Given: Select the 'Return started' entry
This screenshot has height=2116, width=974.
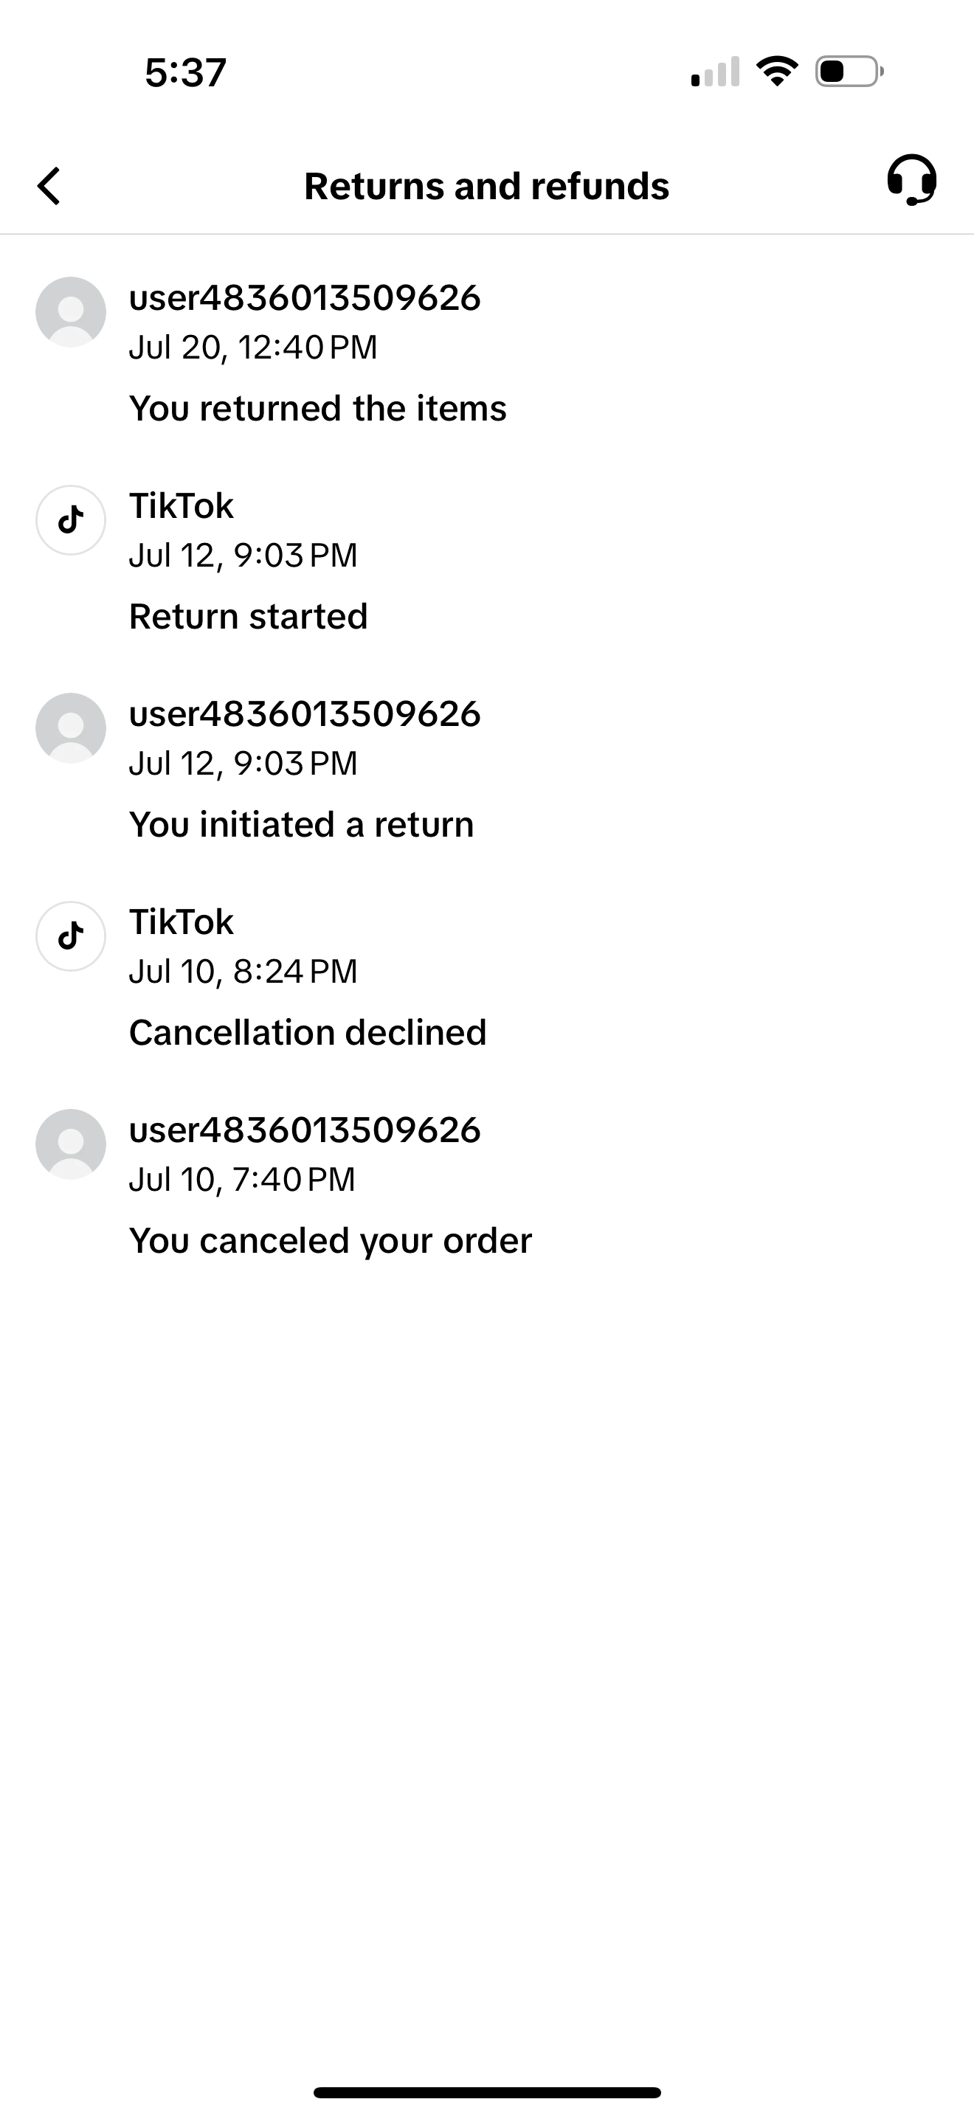Looking at the screenshot, I should pyautogui.click(x=248, y=616).
